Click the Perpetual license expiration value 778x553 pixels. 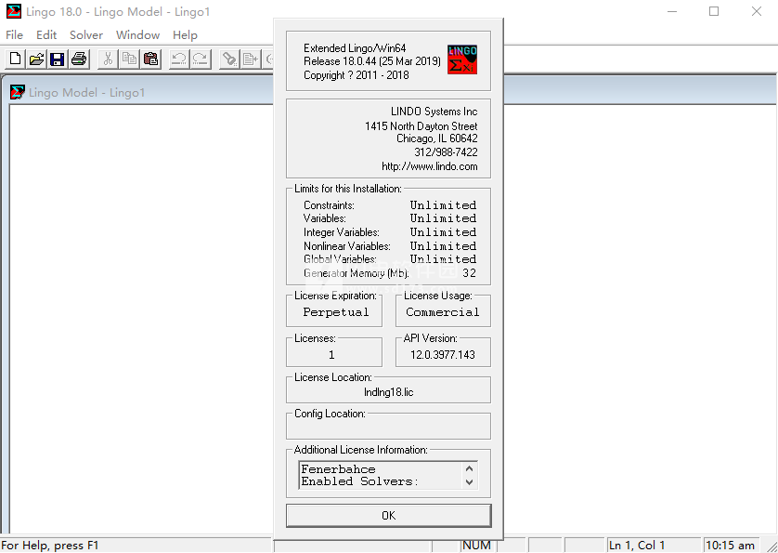coord(336,312)
